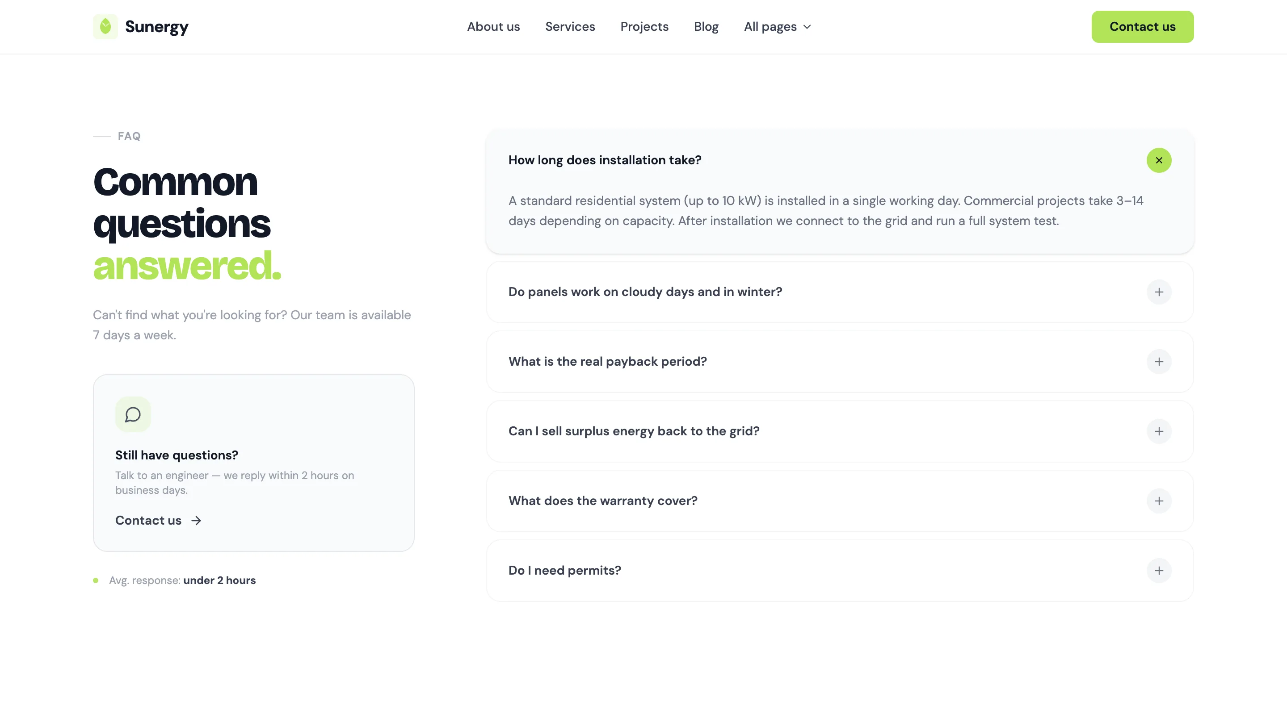Click the arrow icon next to Contact us link
Screen dimensions: 1287x726
coord(195,520)
